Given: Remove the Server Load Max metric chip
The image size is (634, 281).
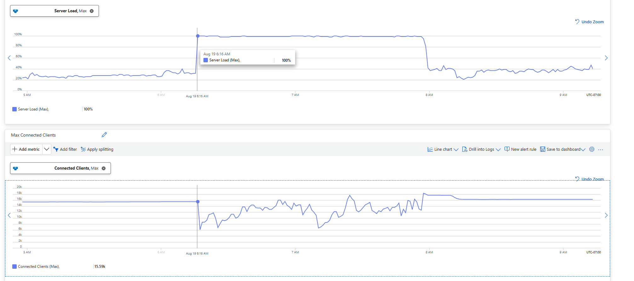Looking at the screenshot, I should click(92, 11).
